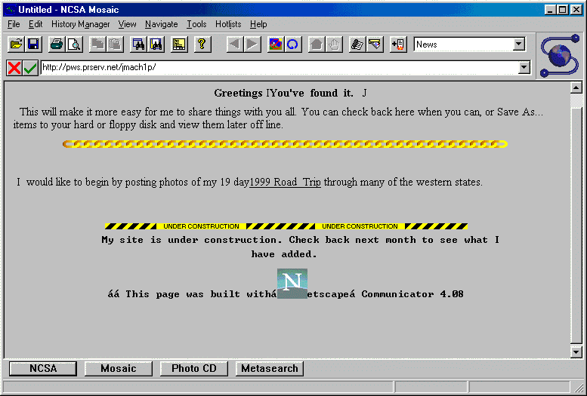
Task: Open the Hotlists menu
Action: click(228, 24)
